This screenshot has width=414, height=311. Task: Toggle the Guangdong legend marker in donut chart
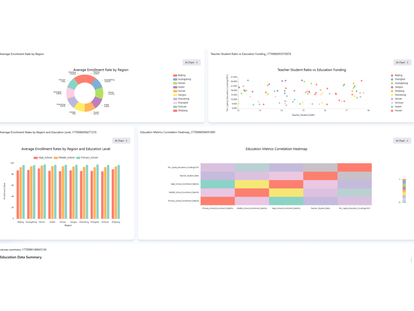175,79
